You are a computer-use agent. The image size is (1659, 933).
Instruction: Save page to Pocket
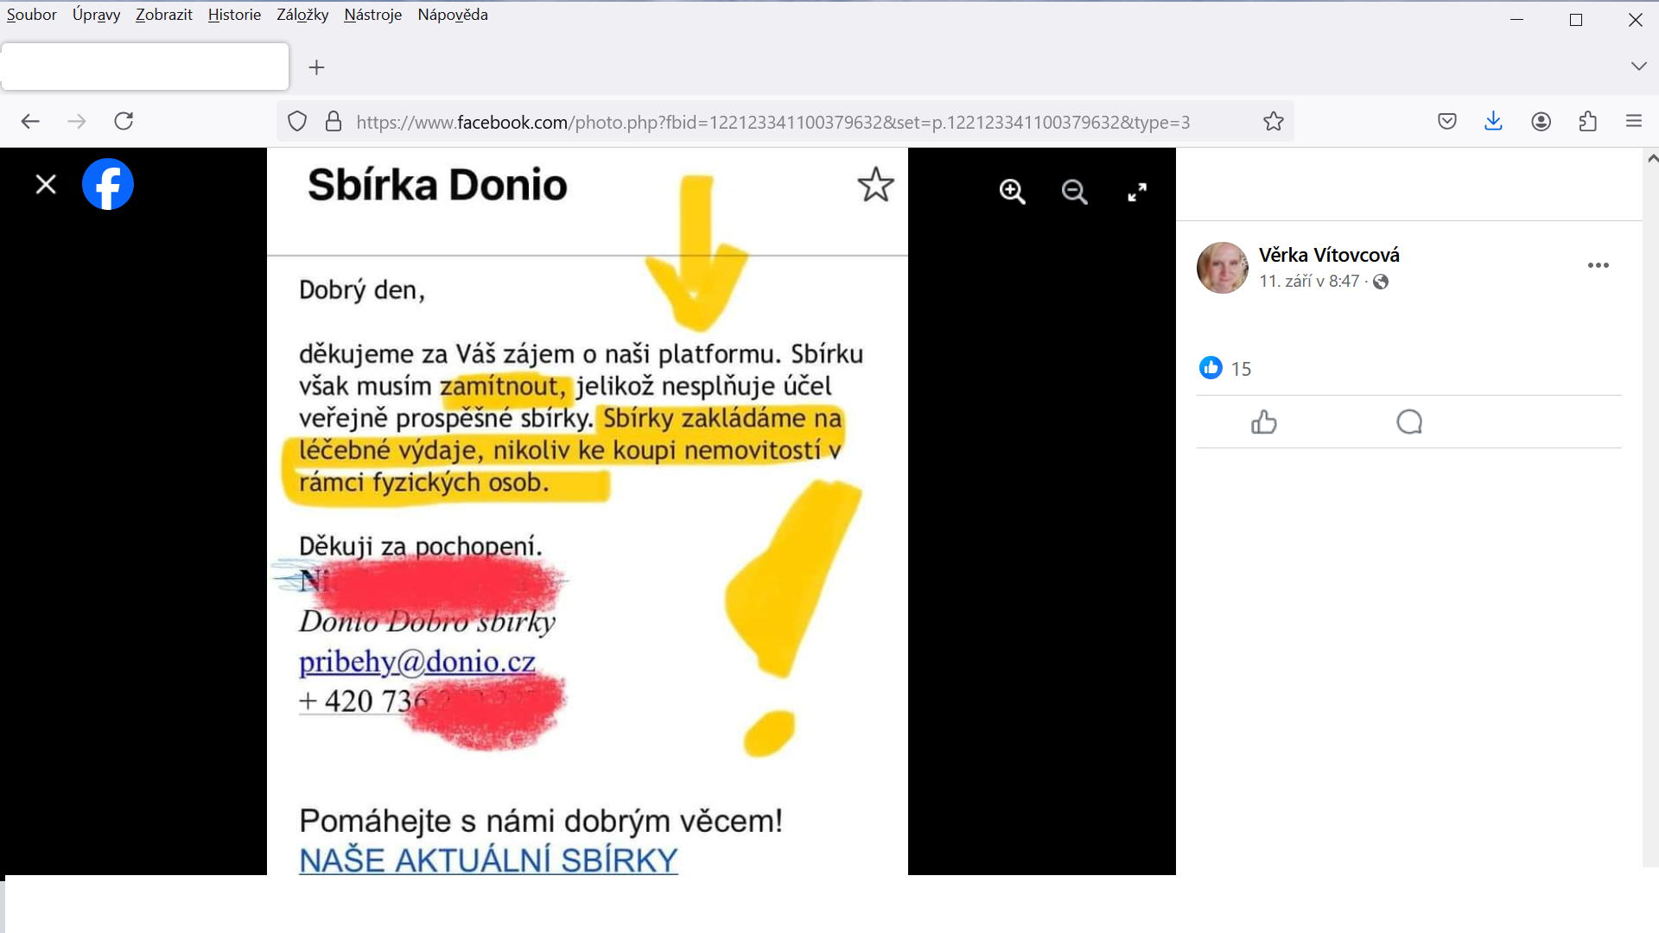[x=1447, y=122]
